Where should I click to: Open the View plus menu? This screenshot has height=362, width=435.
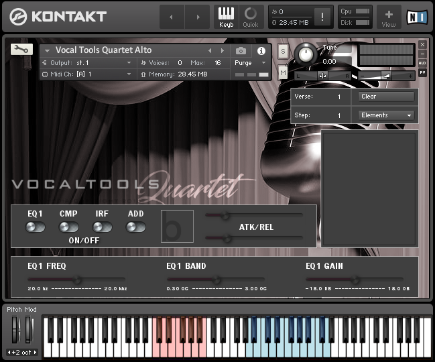coord(389,17)
